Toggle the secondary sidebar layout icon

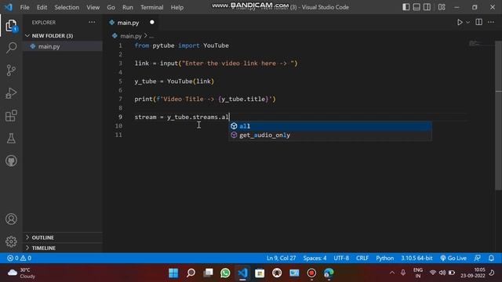(x=427, y=7)
